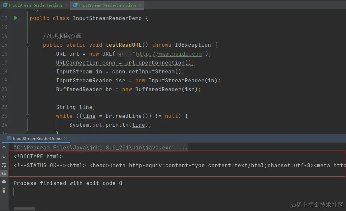This screenshot has width=346, height=211.
Task: Collapse the while loop fold marker
Action: point(28,116)
